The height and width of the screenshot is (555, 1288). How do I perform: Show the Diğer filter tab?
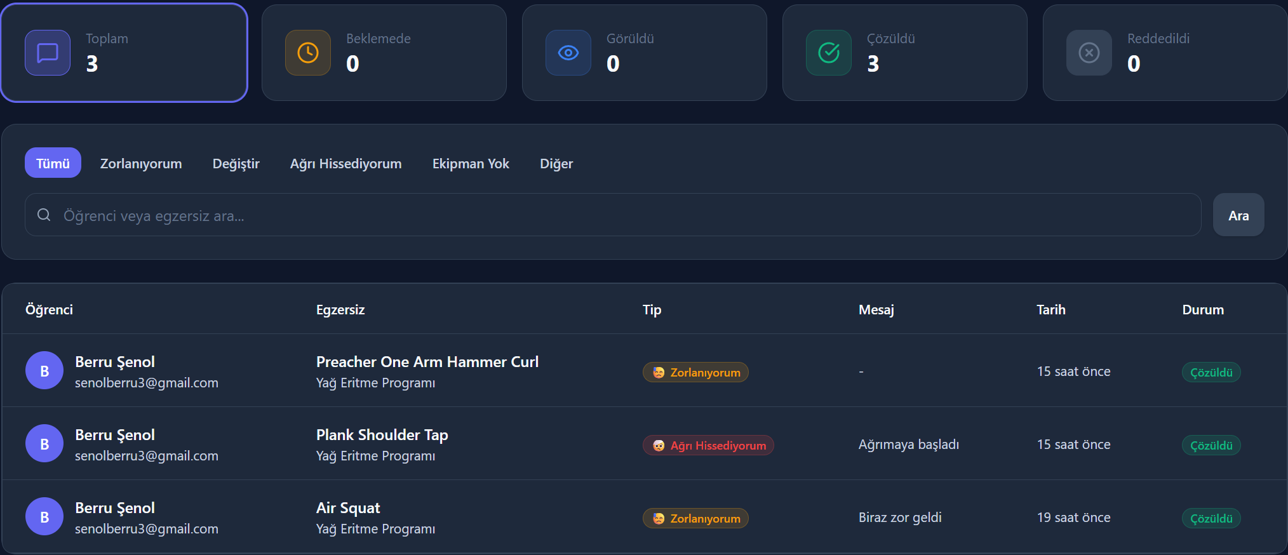point(556,163)
